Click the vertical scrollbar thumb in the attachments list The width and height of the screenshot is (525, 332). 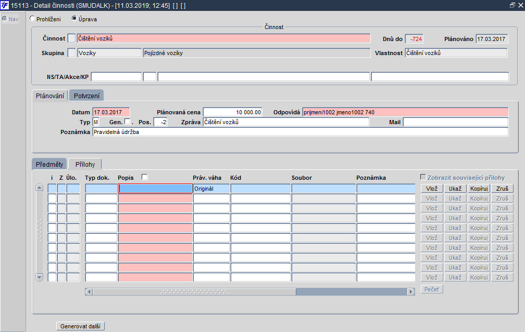[40, 231]
